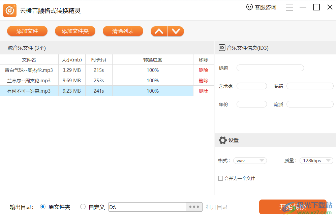Viewport: 336px width, 218px height.
Task: Select the 原文件夹 output option
Action: (43, 207)
